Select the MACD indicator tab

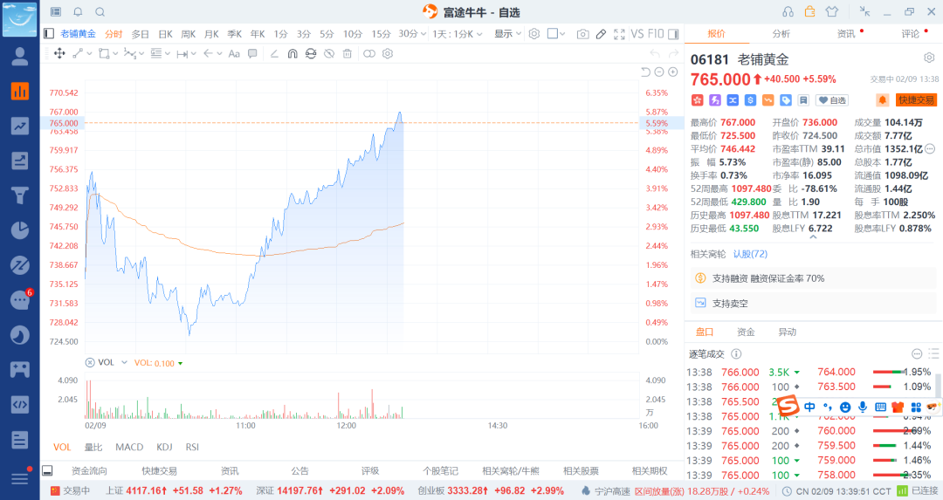pyautogui.click(x=129, y=447)
